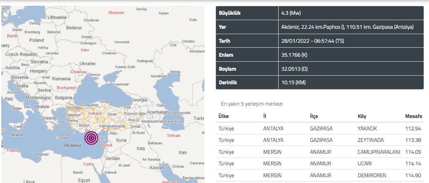
Task: Click the Mesafe column header
Action: coord(413,116)
